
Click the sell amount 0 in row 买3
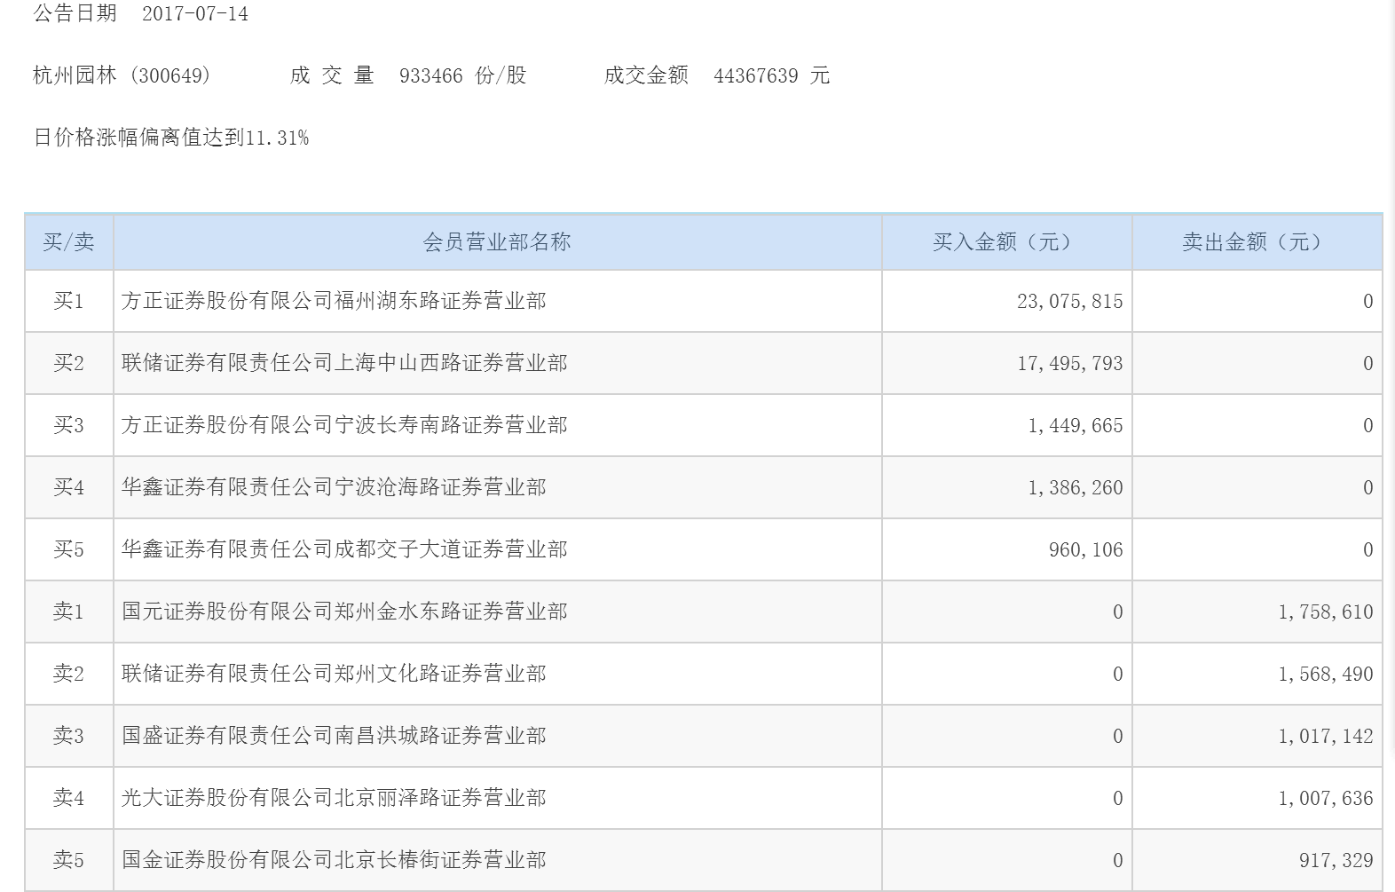coord(1367,426)
